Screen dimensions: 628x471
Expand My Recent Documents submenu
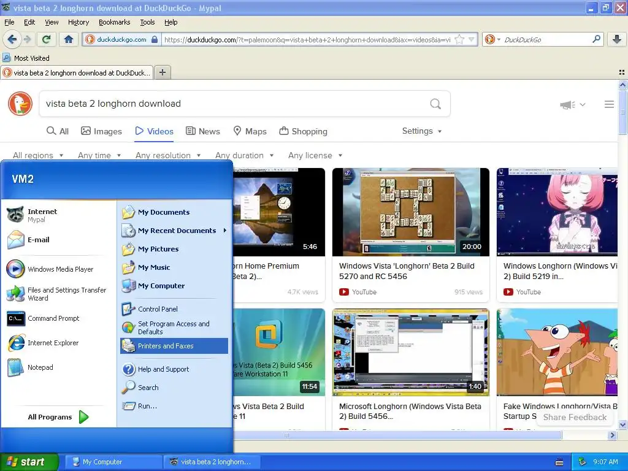[174, 231]
